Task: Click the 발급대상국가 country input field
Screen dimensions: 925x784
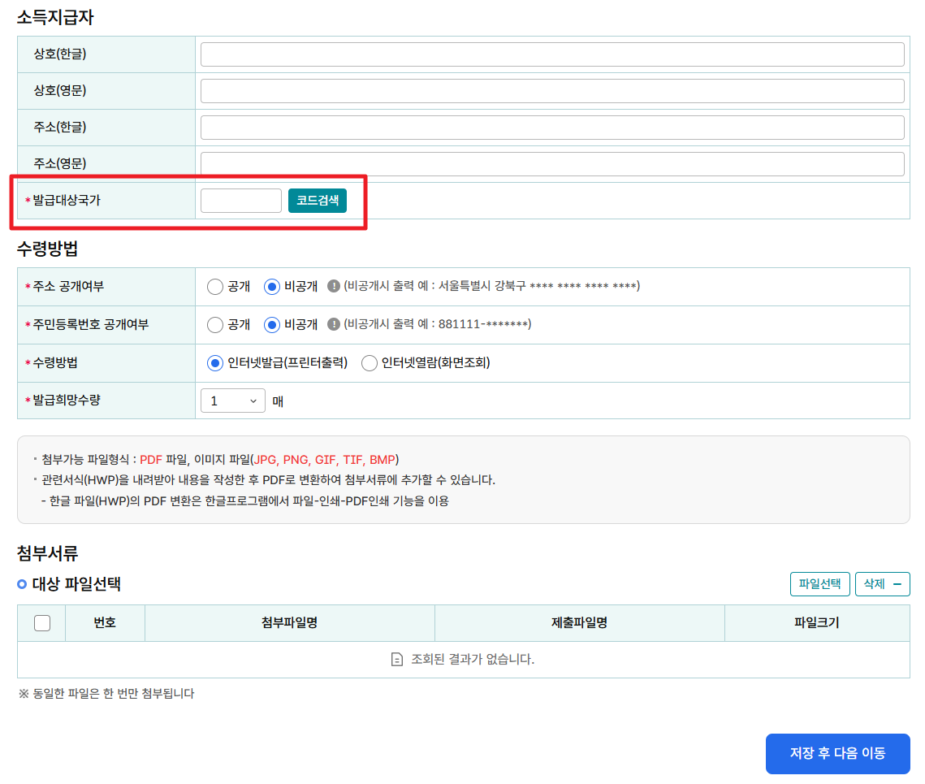Action: tap(240, 200)
